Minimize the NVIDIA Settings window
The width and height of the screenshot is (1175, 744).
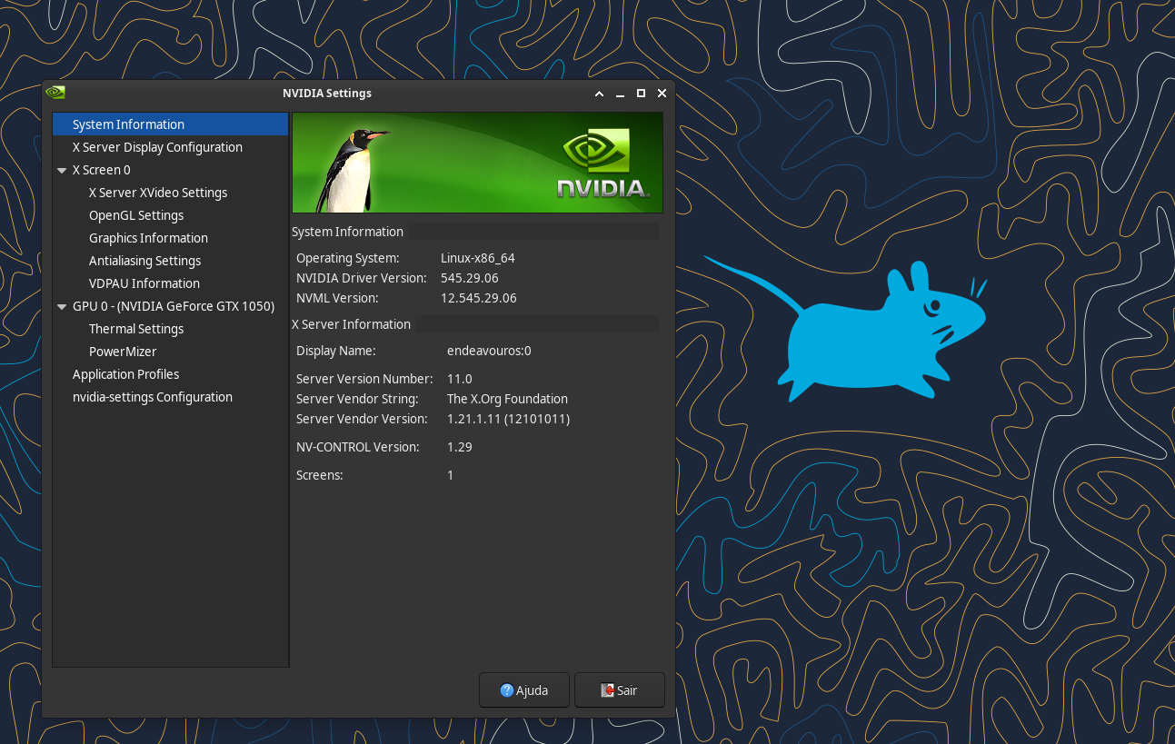(620, 94)
